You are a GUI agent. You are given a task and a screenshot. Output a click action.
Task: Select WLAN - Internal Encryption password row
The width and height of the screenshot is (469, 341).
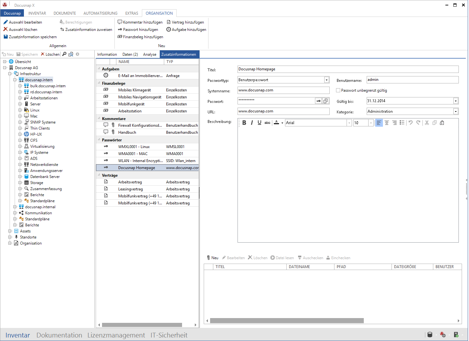pos(147,161)
